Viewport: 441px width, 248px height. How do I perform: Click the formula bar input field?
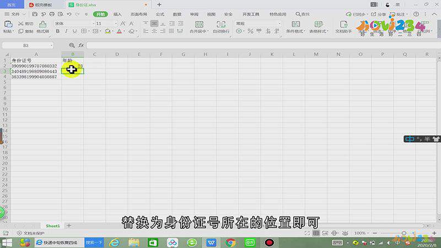coord(263,45)
